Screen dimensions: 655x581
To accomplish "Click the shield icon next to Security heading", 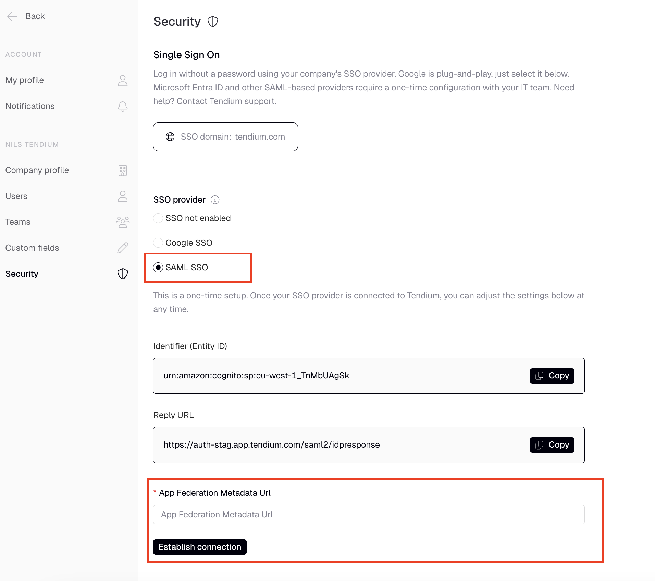I will pos(212,21).
